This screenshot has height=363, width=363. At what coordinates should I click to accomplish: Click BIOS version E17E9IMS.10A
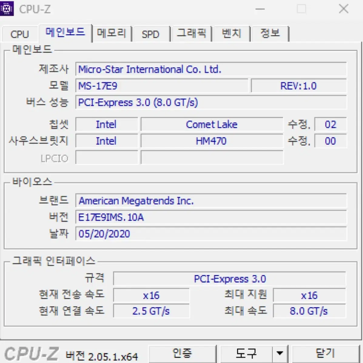211,217
